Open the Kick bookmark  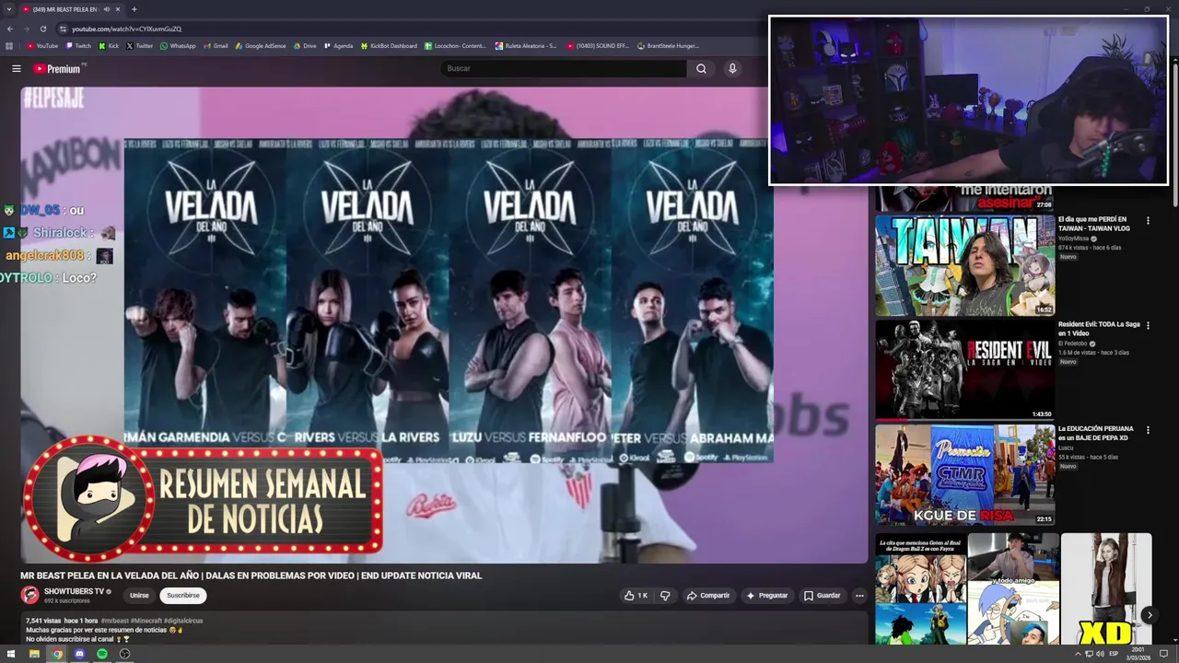click(x=110, y=45)
